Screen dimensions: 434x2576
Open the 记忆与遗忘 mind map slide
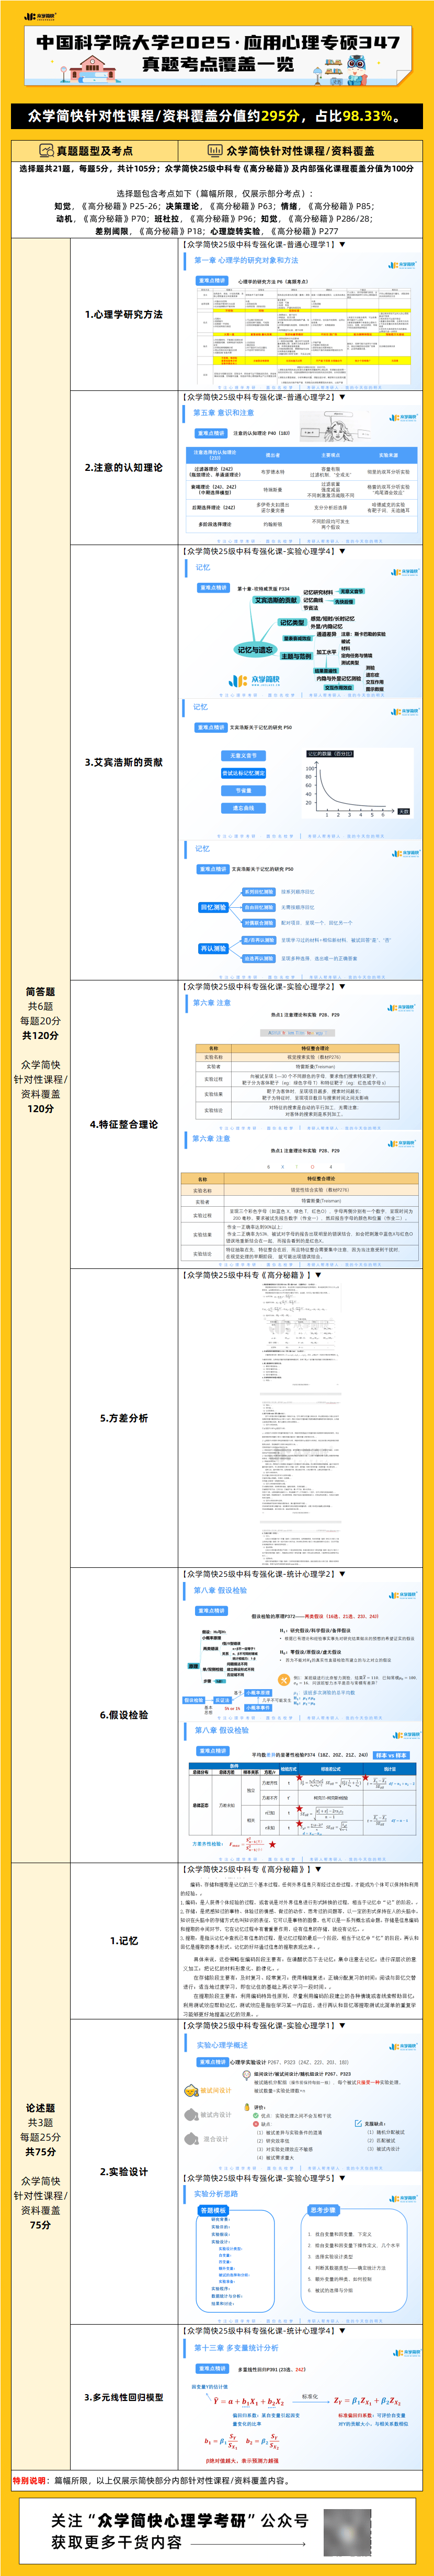(x=301, y=628)
